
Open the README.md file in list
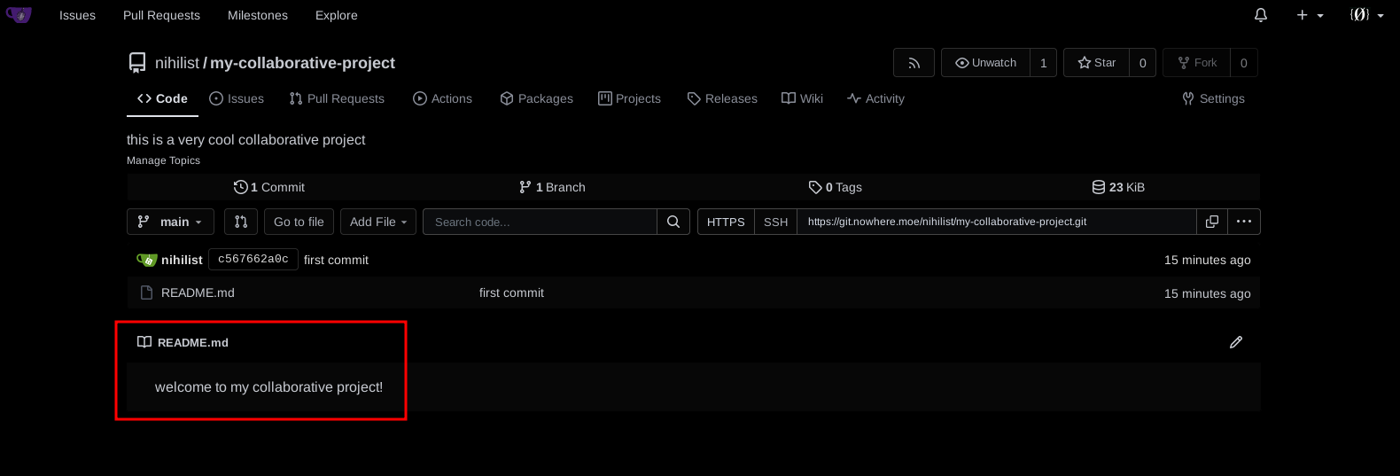pyautogui.click(x=198, y=293)
